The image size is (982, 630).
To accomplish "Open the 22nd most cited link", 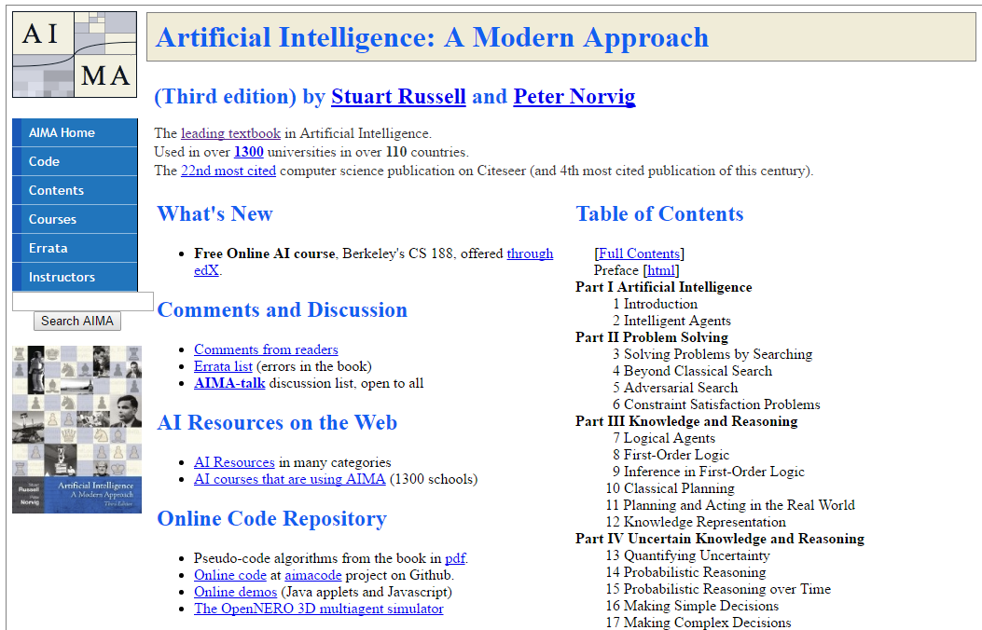I will point(228,171).
